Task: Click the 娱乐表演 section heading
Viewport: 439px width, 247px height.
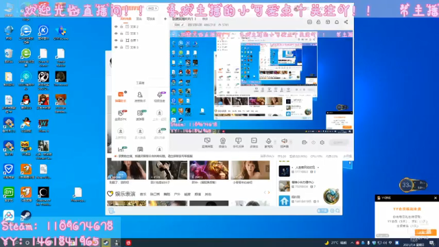Action: click(x=125, y=193)
